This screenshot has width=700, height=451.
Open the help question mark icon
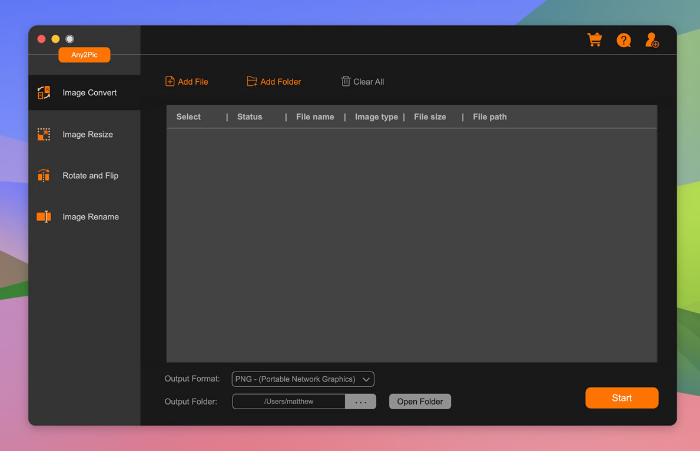pyautogui.click(x=623, y=40)
